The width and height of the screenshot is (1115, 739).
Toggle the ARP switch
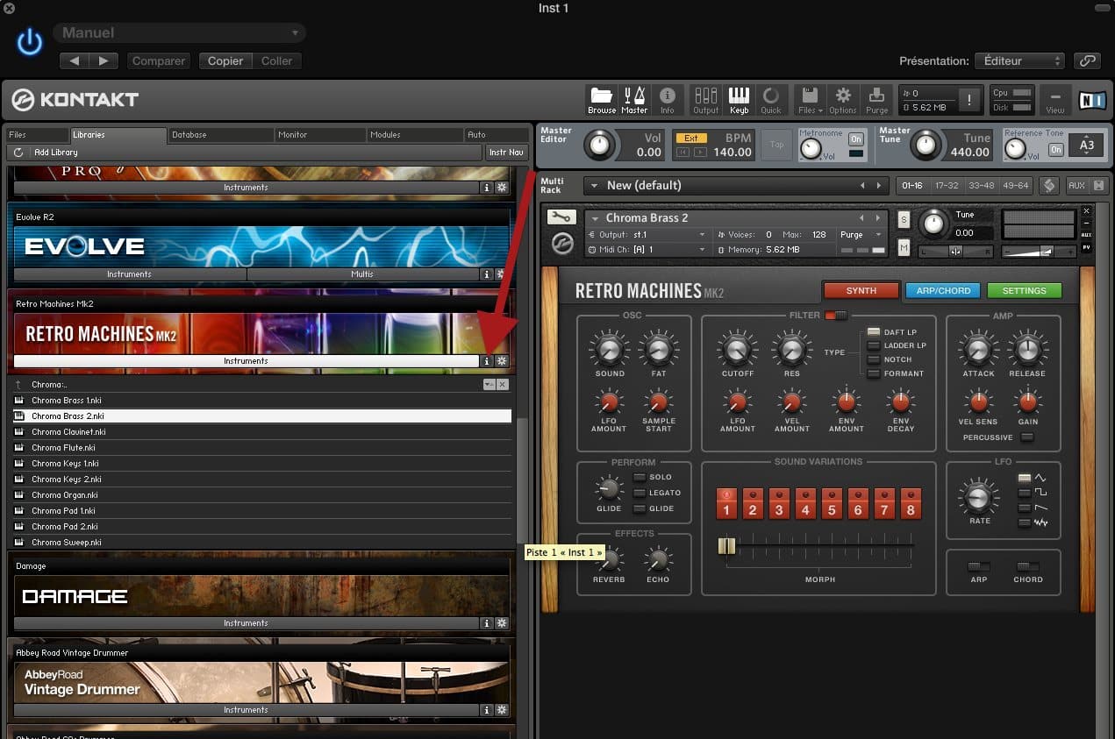tap(978, 566)
